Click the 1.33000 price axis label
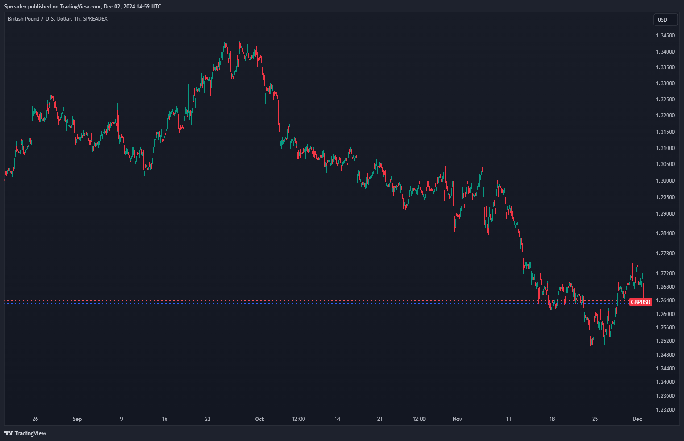 pos(665,83)
